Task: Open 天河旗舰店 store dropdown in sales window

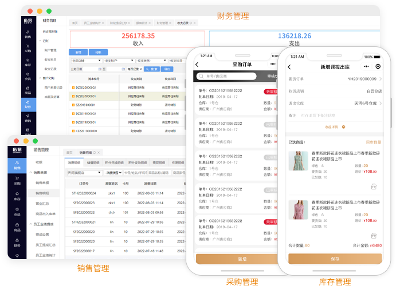Action: pyautogui.click(x=84, y=173)
